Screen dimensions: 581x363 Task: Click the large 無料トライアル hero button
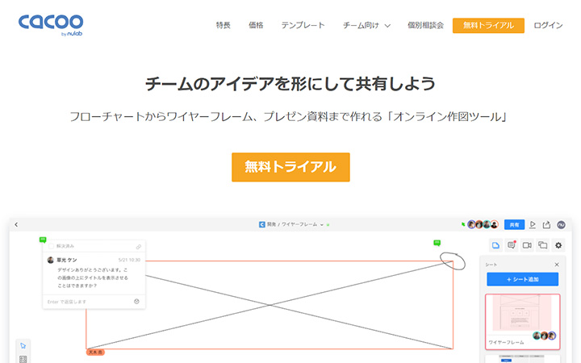point(290,167)
